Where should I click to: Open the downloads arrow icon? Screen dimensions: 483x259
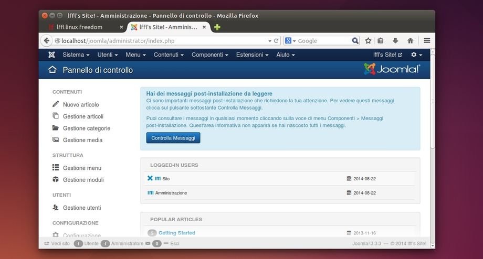[x=395, y=40]
